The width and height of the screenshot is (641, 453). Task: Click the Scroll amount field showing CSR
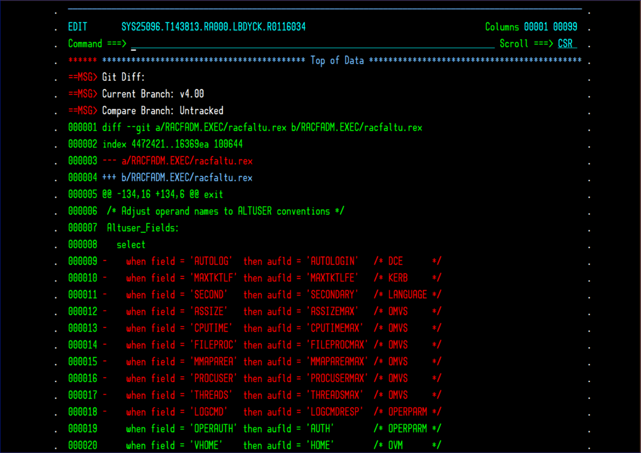566,43
